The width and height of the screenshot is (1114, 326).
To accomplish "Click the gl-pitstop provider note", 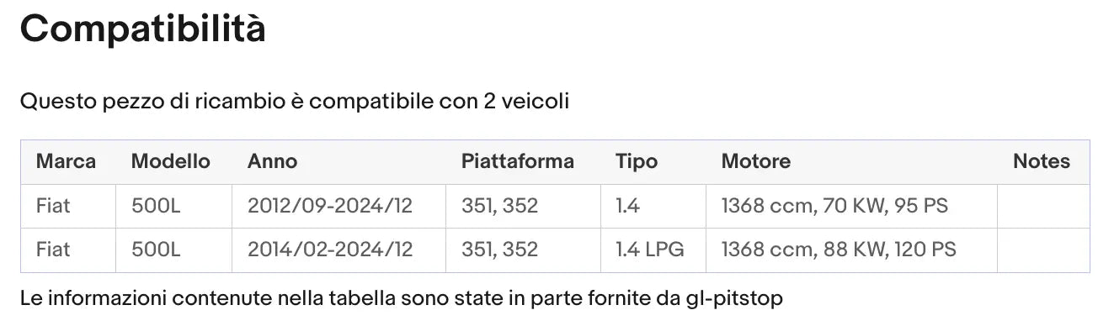I will tap(402, 297).
